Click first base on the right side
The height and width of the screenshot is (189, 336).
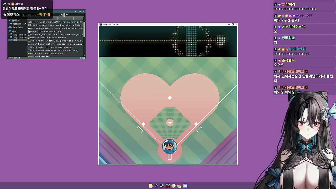[x=196, y=124]
